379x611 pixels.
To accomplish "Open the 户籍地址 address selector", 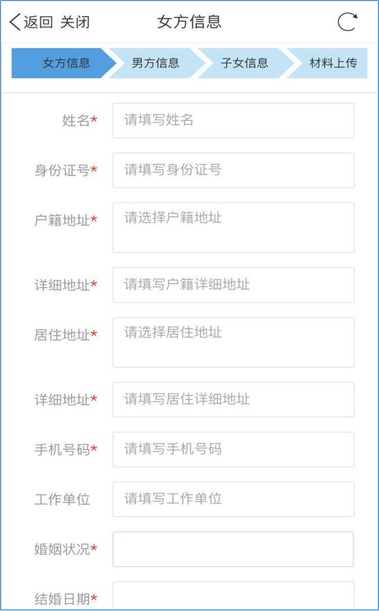I will point(233,228).
